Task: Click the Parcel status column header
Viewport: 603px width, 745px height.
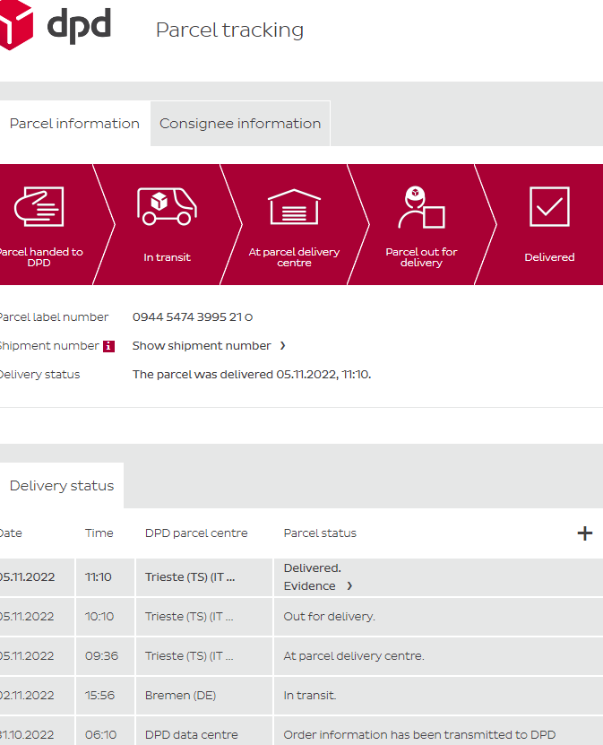Action: tap(320, 533)
